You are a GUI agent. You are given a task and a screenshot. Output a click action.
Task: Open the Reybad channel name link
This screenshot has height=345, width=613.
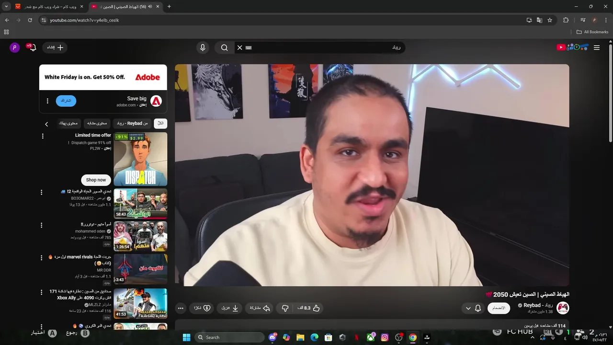(538, 305)
